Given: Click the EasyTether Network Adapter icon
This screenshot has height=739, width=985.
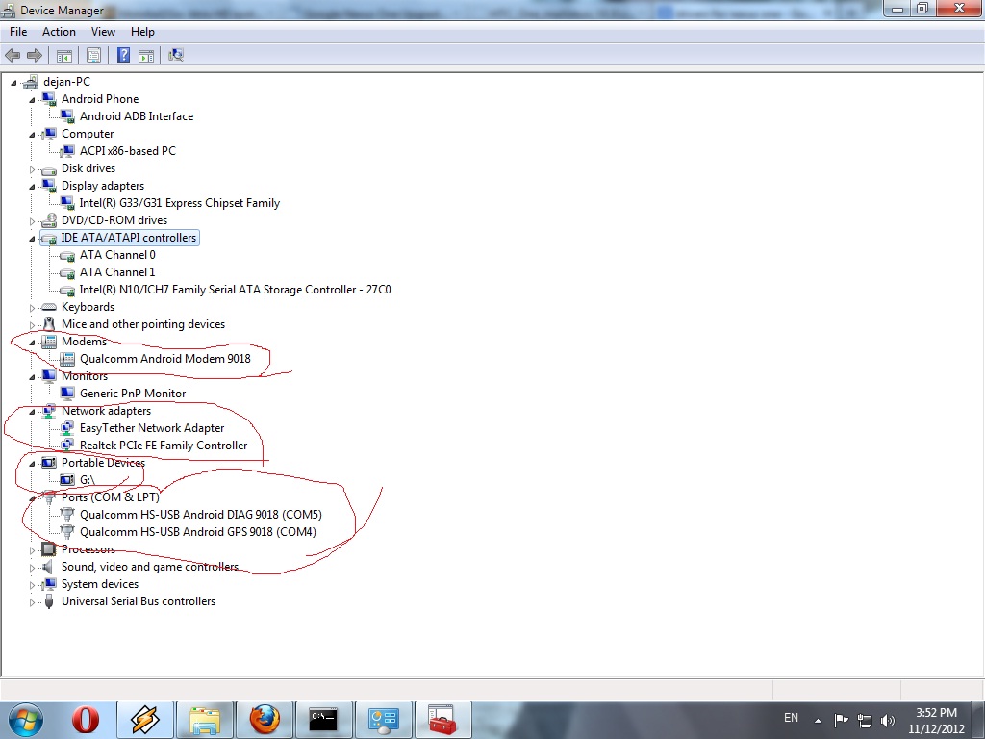Looking at the screenshot, I should tap(67, 428).
